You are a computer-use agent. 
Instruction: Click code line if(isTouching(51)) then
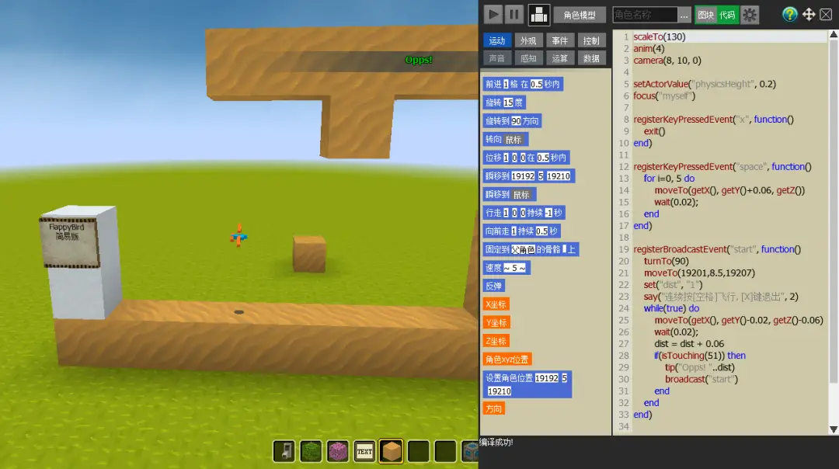click(700, 356)
